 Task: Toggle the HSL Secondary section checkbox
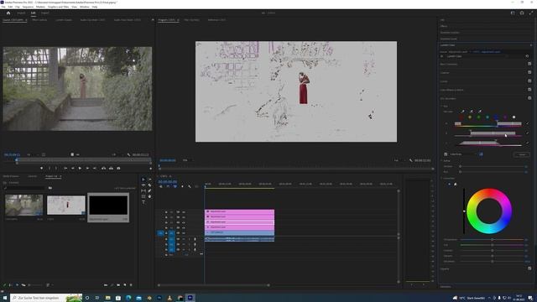point(529,98)
